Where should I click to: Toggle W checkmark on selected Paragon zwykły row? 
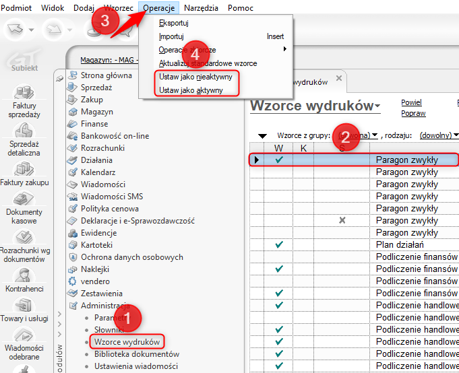pyautogui.click(x=279, y=160)
